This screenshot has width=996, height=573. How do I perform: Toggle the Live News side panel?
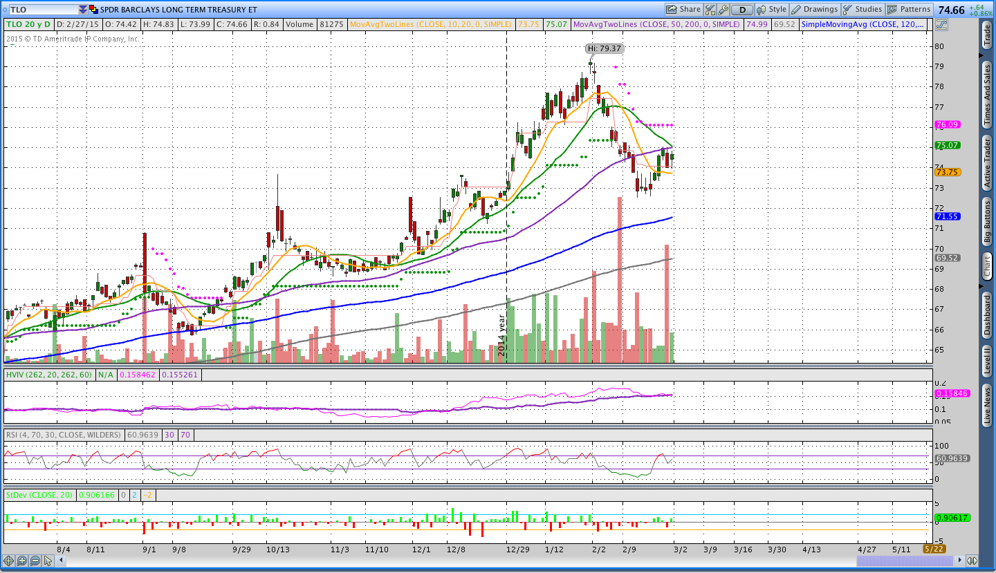[x=987, y=405]
